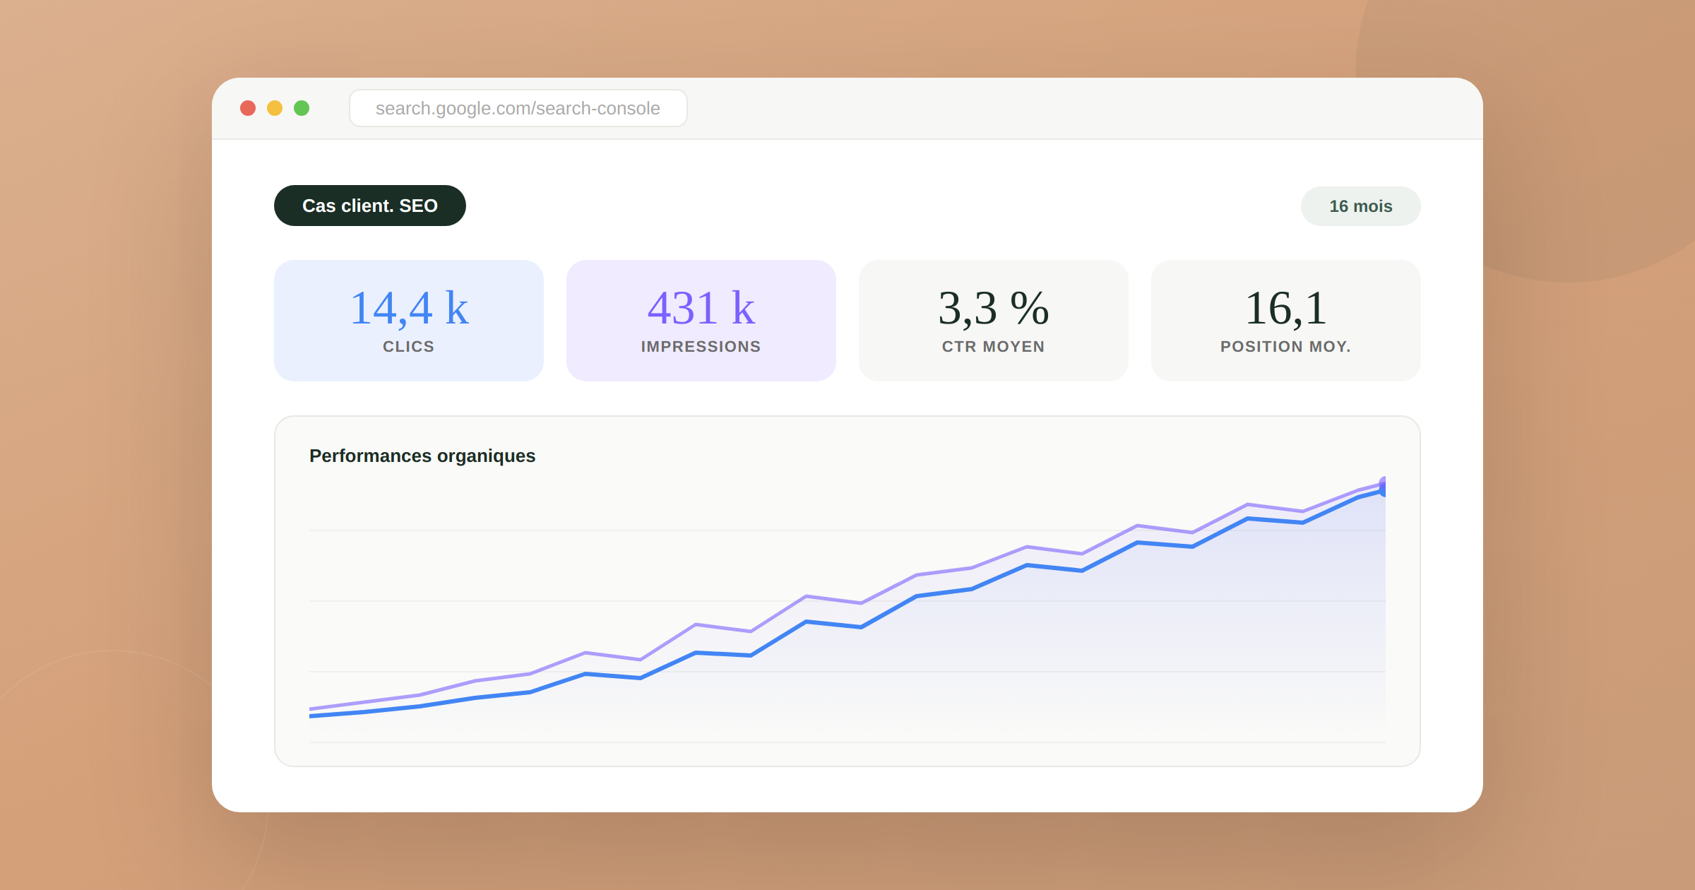Open the 16 mois period selector
Viewport: 1695px width, 890px height.
tap(1360, 206)
